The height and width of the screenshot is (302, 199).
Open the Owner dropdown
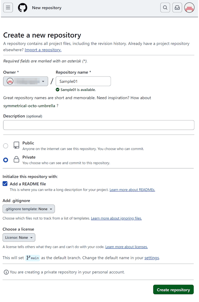pyautogui.click(x=26, y=81)
